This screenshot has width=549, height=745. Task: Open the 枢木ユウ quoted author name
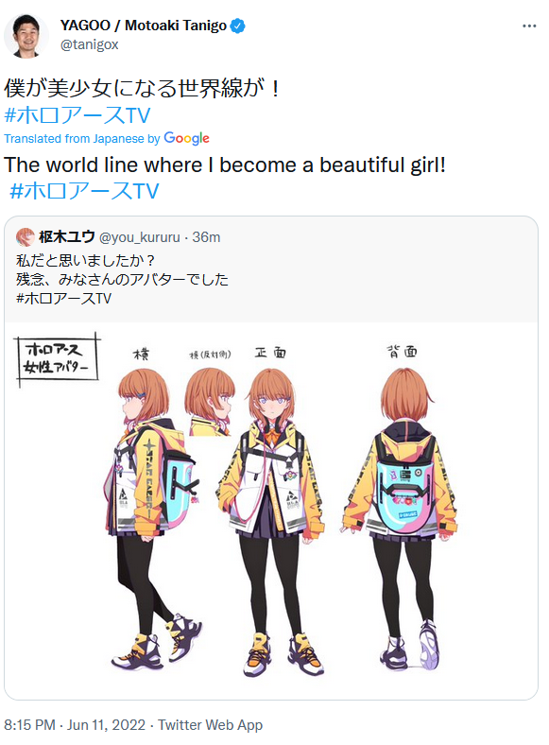(67, 236)
